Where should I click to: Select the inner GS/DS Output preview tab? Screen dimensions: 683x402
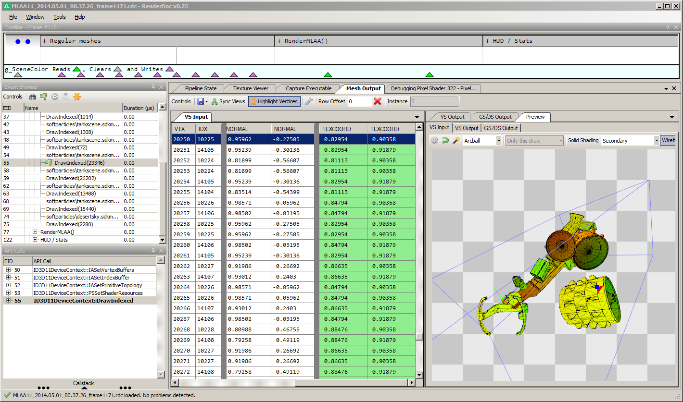tap(501, 128)
